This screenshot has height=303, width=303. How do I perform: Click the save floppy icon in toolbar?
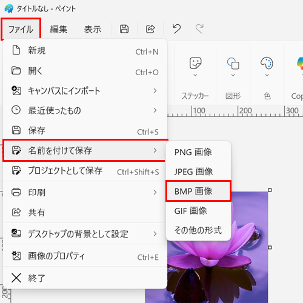point(124,29)
